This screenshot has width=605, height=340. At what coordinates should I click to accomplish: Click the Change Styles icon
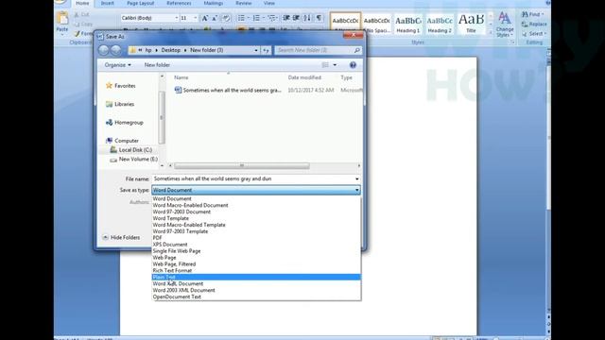(x=505, y=18)
